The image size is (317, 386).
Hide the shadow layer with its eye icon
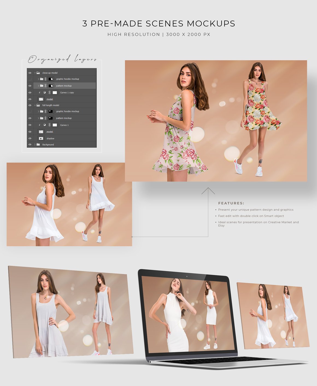(30, 138)
